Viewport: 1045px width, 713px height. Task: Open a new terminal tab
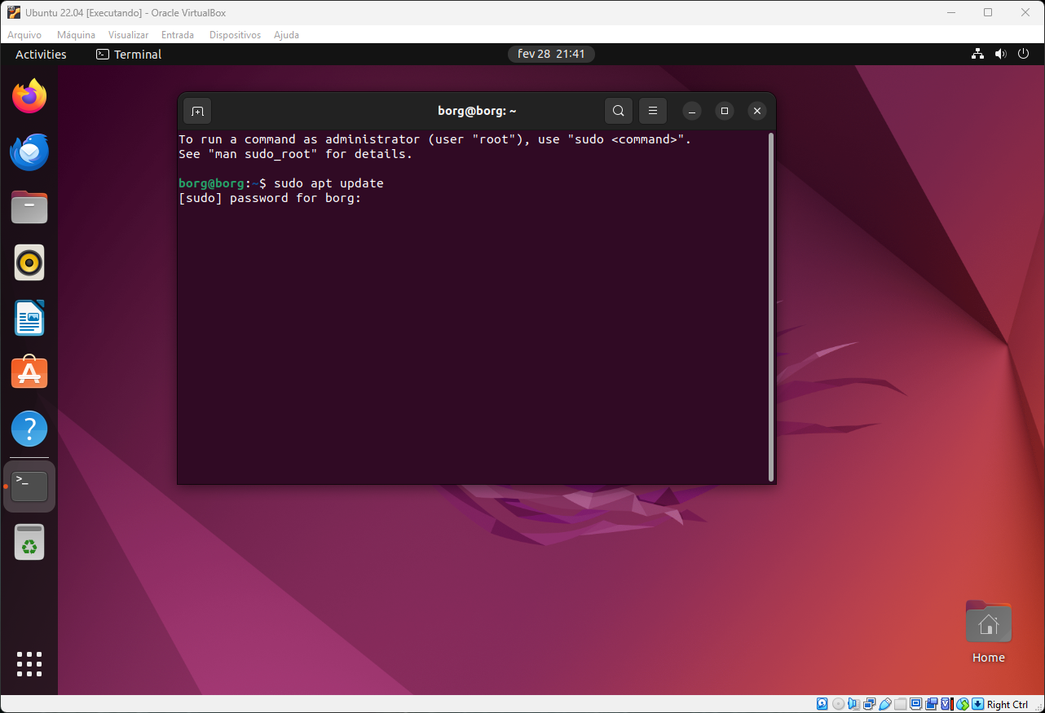pyautogui.click(x=197, y=111)
